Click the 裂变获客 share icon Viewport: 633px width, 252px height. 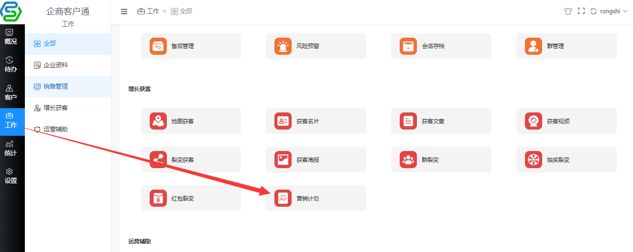point(158,160)
